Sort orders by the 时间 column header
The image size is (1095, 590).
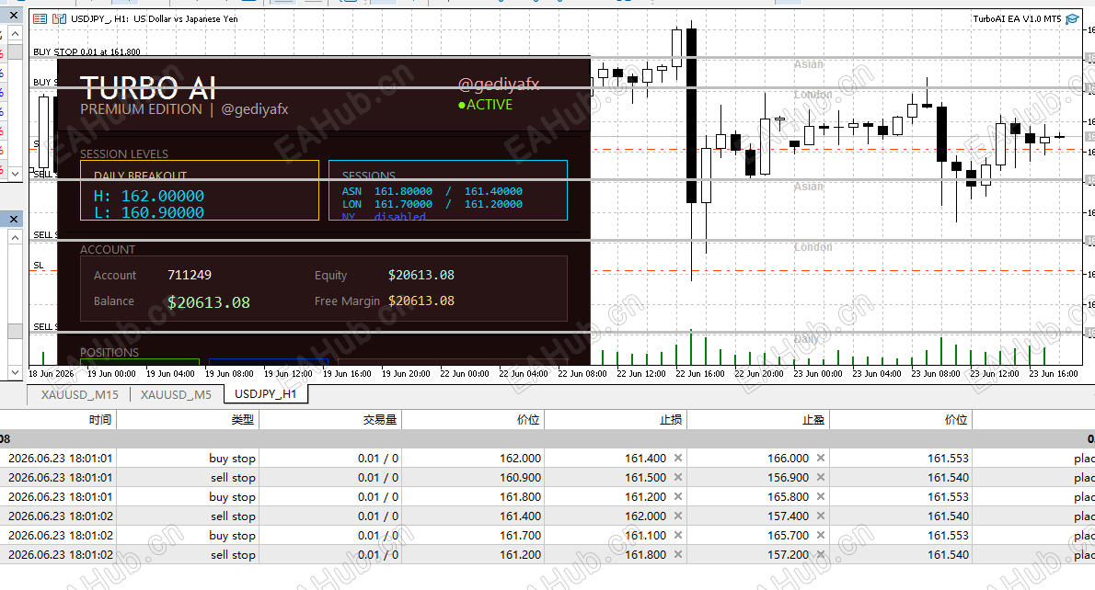tap(58, 419)
